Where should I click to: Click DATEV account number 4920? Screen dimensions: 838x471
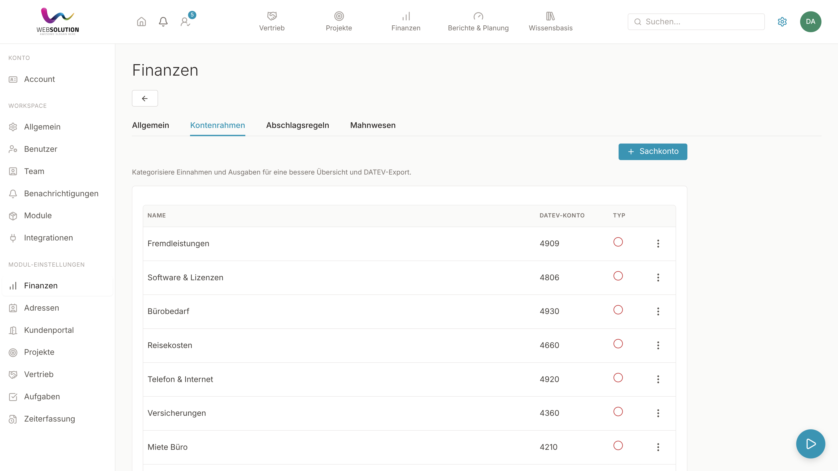click(x=549, y=379)
